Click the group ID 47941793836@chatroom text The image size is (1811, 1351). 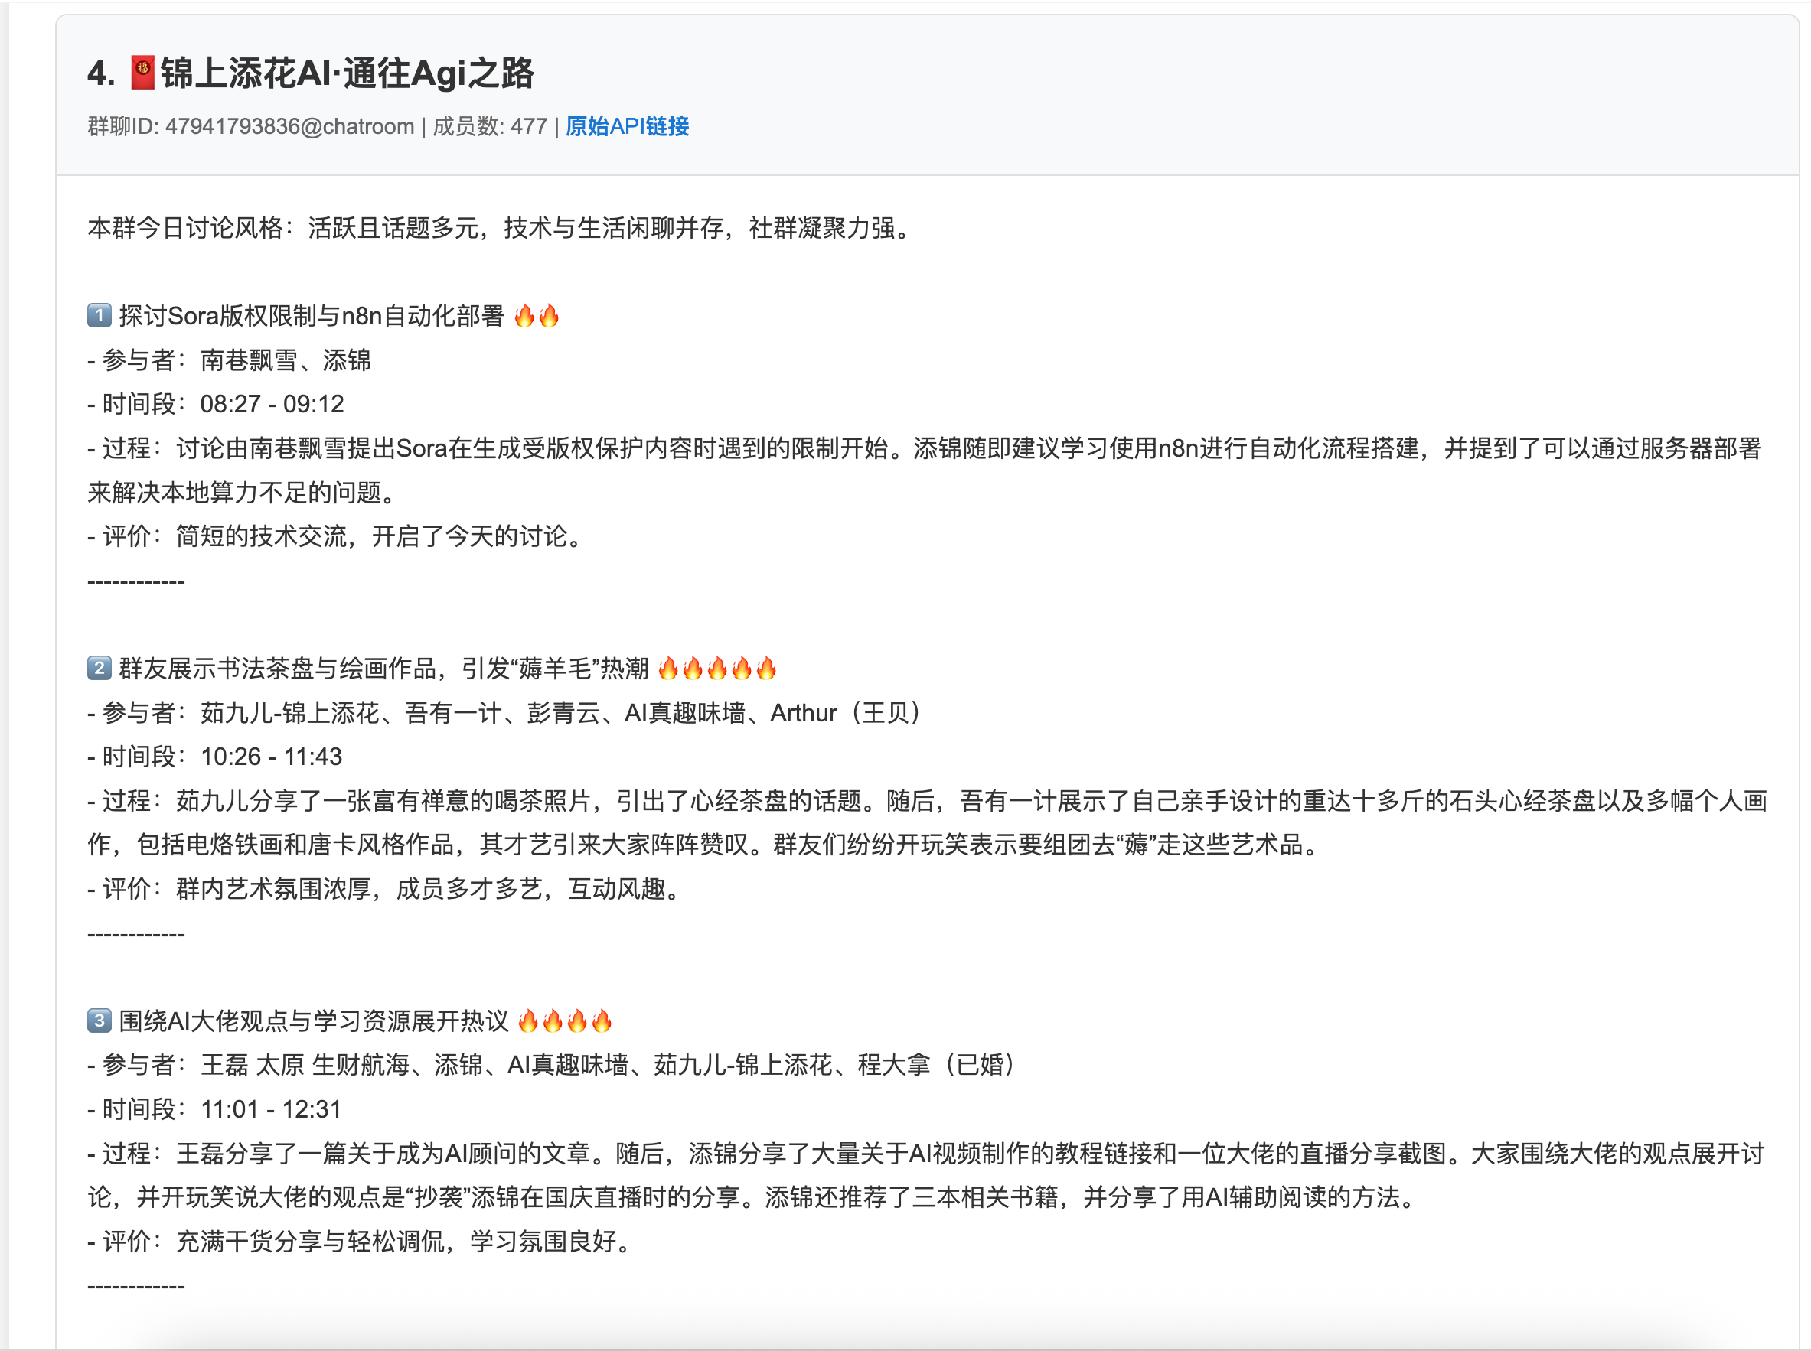[x=289, y=127]
